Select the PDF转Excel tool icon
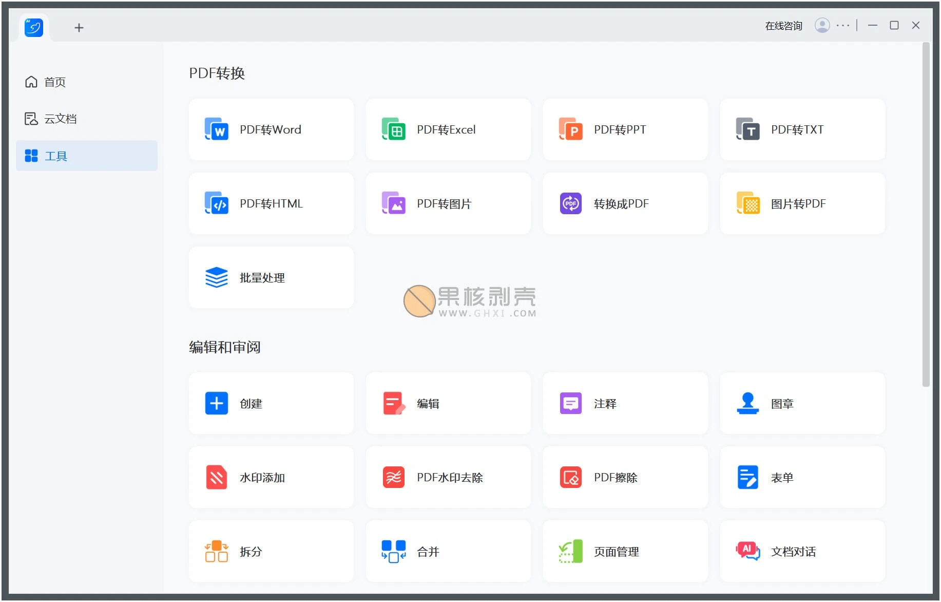The height and width of the screenshot is (602, 941). [393, 129]
